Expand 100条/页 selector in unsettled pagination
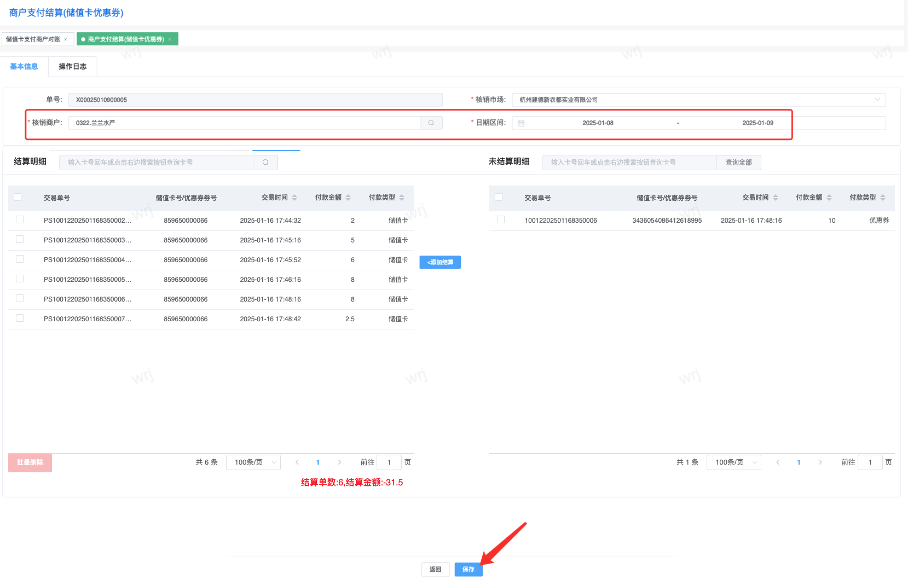Screen dimensions: 908x579 (734, 462)
